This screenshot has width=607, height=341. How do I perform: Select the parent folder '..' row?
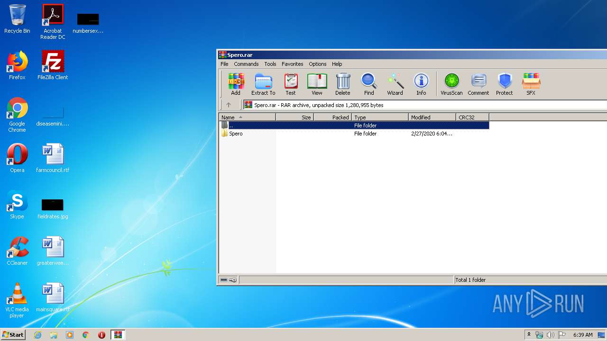coord(354,126)
